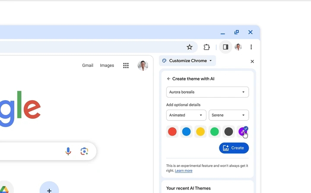This screenshot has height=193, width=311.
Task: Select the red color swatch
Action: 172,132
